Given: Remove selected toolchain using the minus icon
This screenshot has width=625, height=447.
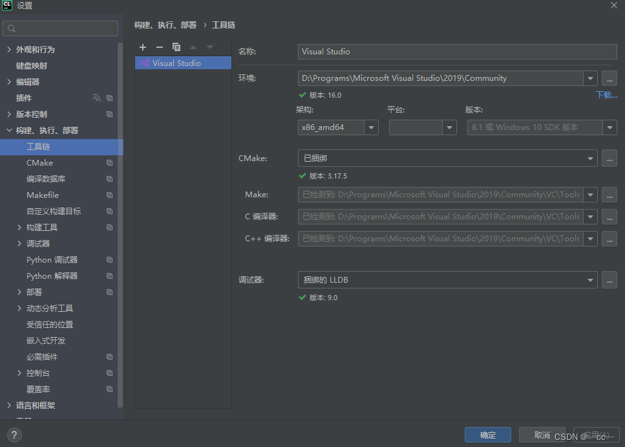Looking at the screenshot, I should [x=160, y=47].
